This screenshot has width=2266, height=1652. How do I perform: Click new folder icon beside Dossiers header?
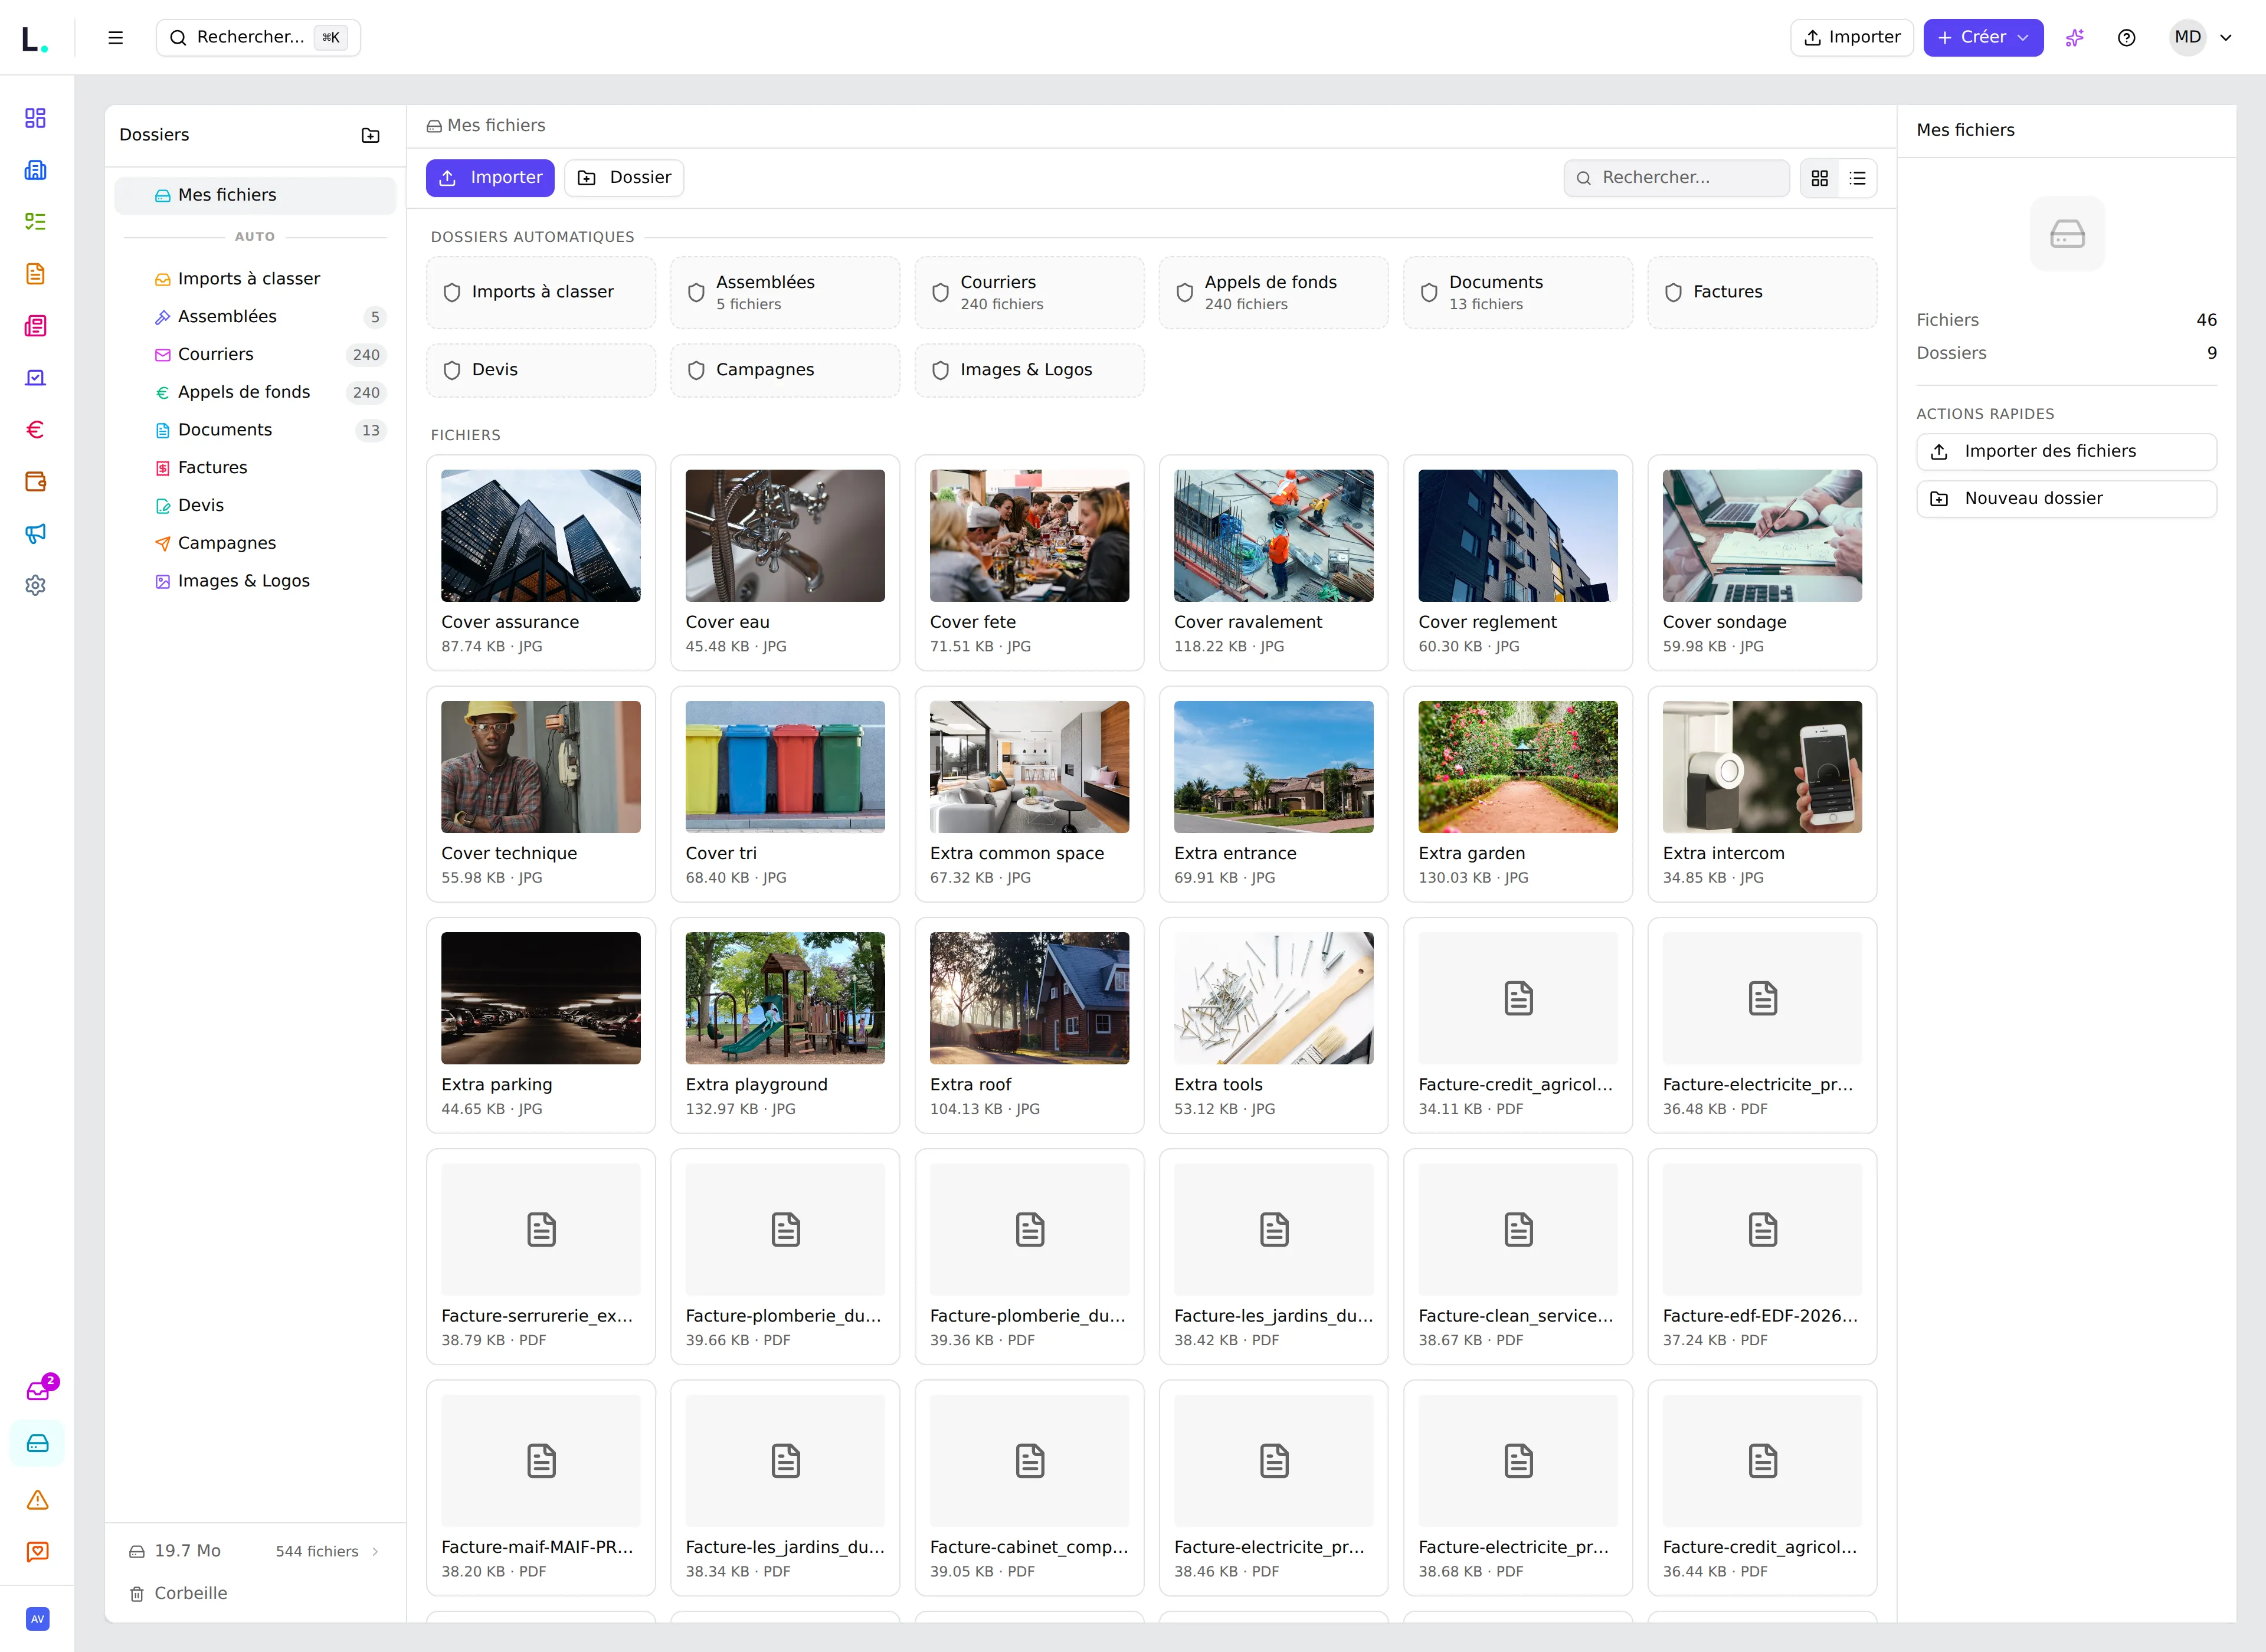tap(370, 135)
